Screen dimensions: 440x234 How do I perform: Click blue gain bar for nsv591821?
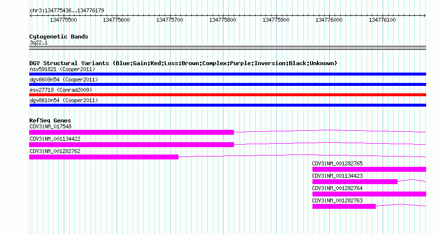227,74
